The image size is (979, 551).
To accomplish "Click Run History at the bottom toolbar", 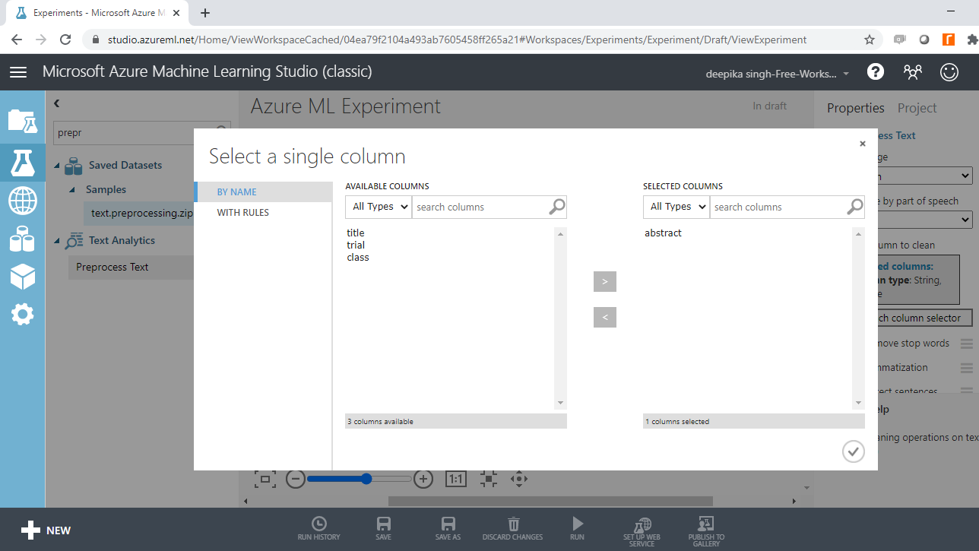I will point(319,528).
